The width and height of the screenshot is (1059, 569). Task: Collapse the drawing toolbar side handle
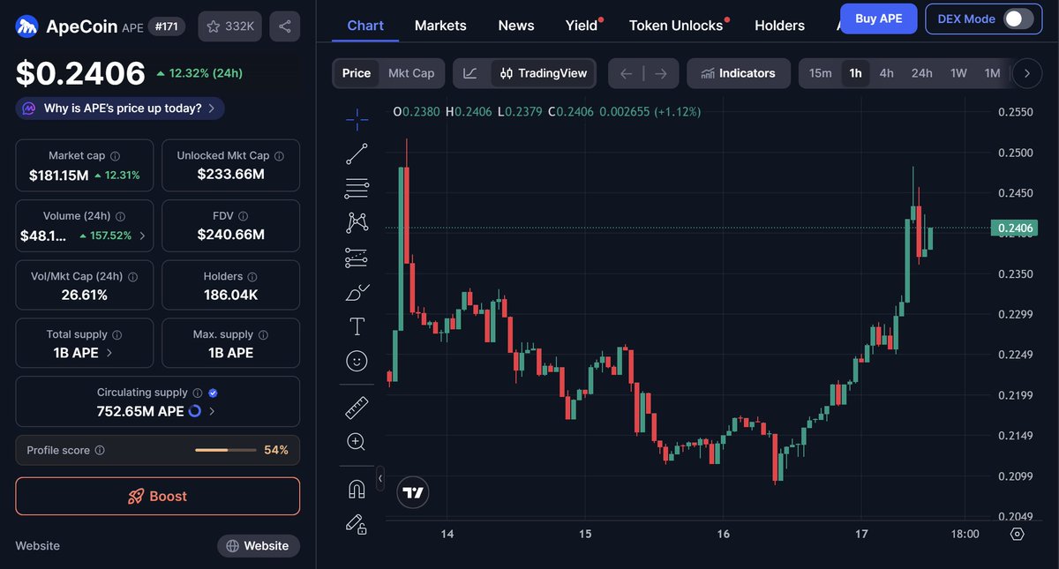(380, 478)
